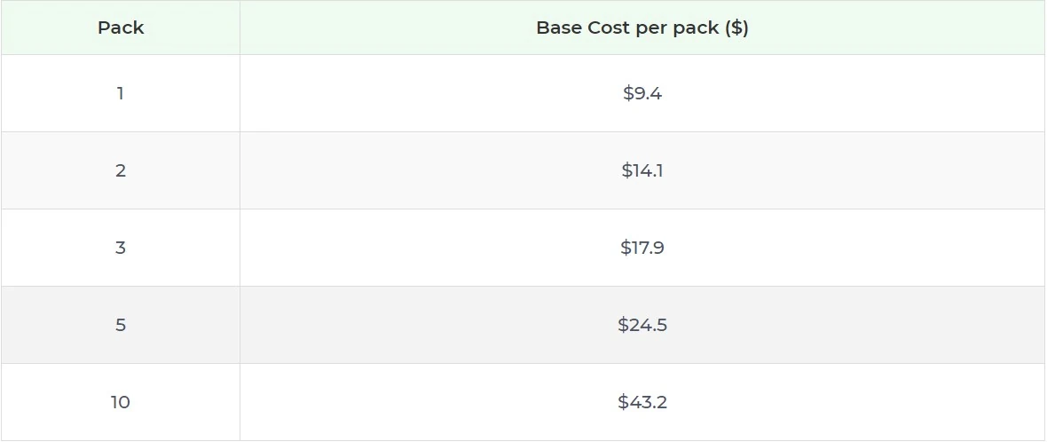The height and width of the screenshot is (442, 1047).
Task: Select the cell showing pack quantity 2
Action: pyautogui.click(x=121, y=170)
